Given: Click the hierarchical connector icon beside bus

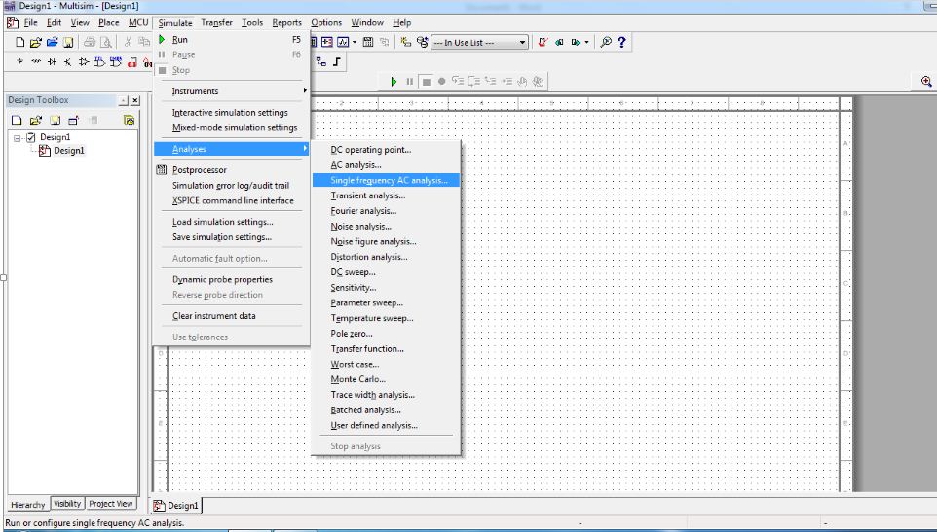Looking at the screenshot, I should pyautogui.click(x=321, y=61).
